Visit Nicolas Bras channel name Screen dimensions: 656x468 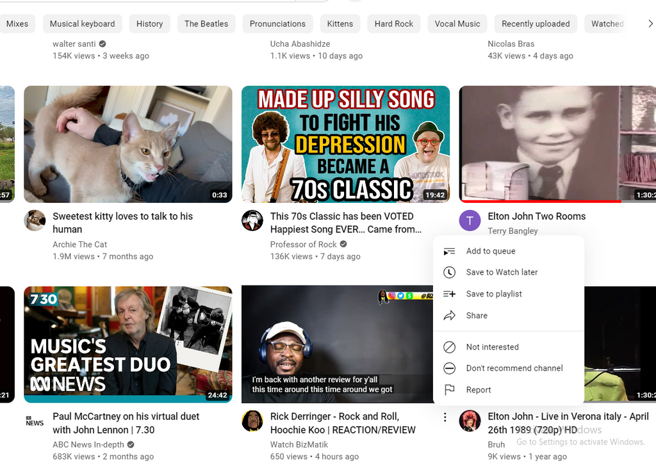511,44
